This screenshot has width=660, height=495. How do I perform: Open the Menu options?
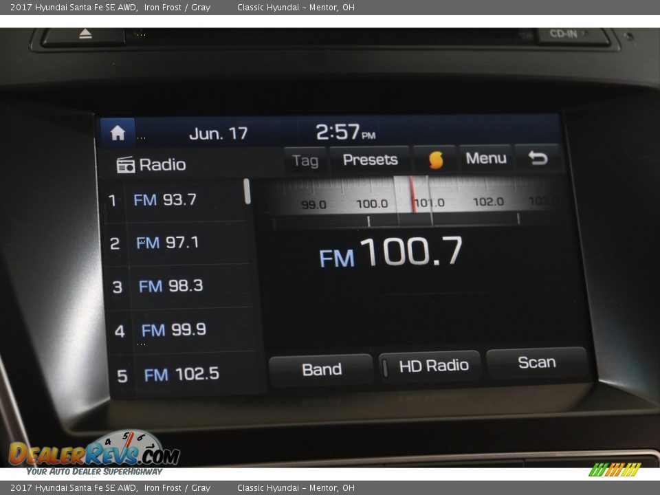click(x=485, y=159)
